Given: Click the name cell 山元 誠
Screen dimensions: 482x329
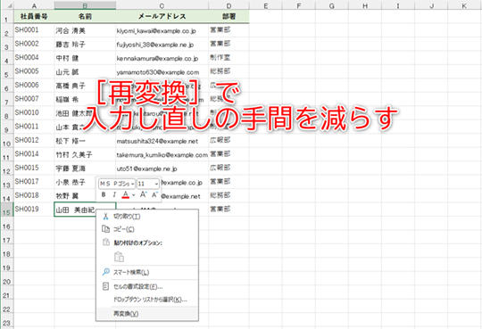Looking at the screenshot, I should 85,71.
